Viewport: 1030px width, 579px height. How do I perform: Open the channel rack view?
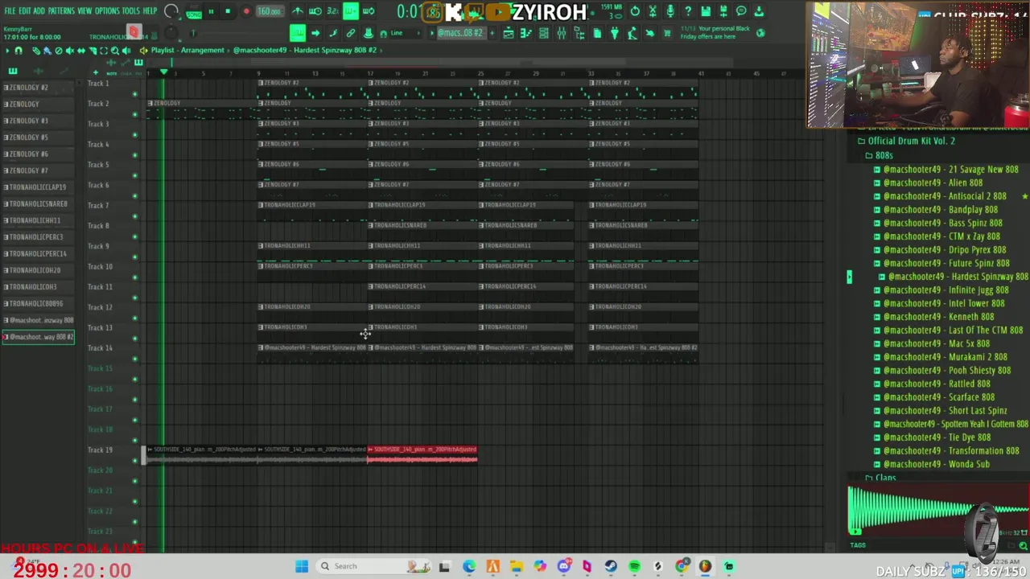pyautogui.click(x=544, y=33)
